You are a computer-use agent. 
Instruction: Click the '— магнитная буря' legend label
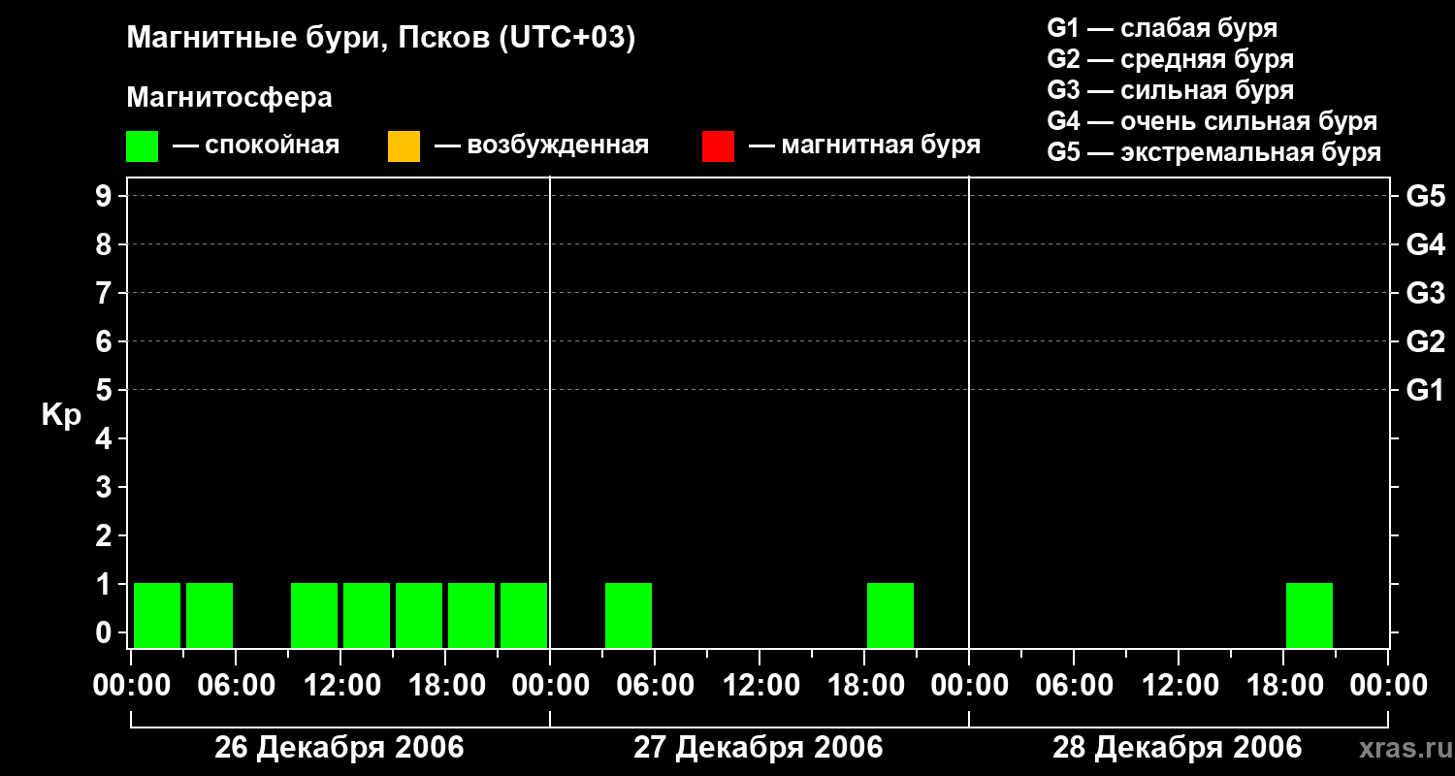coord(864,145)
